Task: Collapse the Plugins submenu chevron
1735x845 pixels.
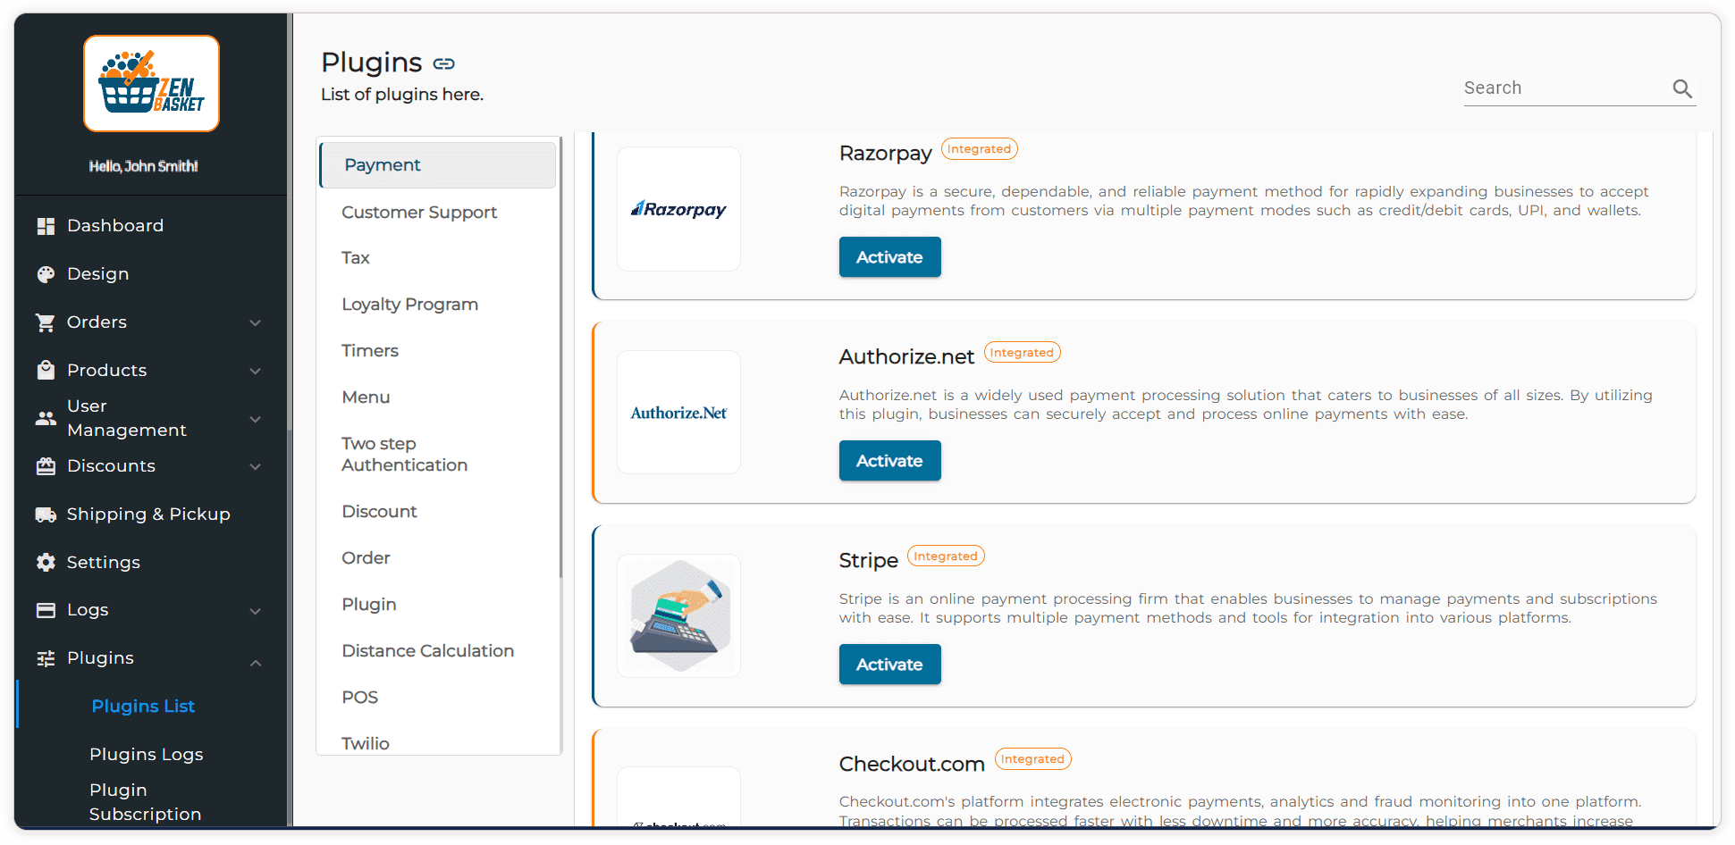Action: click(x=256, y=663)
